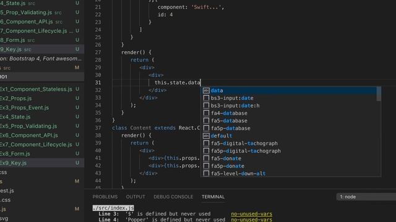The height and width of the screenshot is (222, 396).
Task: Click the 'id: 4' code line
Action: pos(165,15)
